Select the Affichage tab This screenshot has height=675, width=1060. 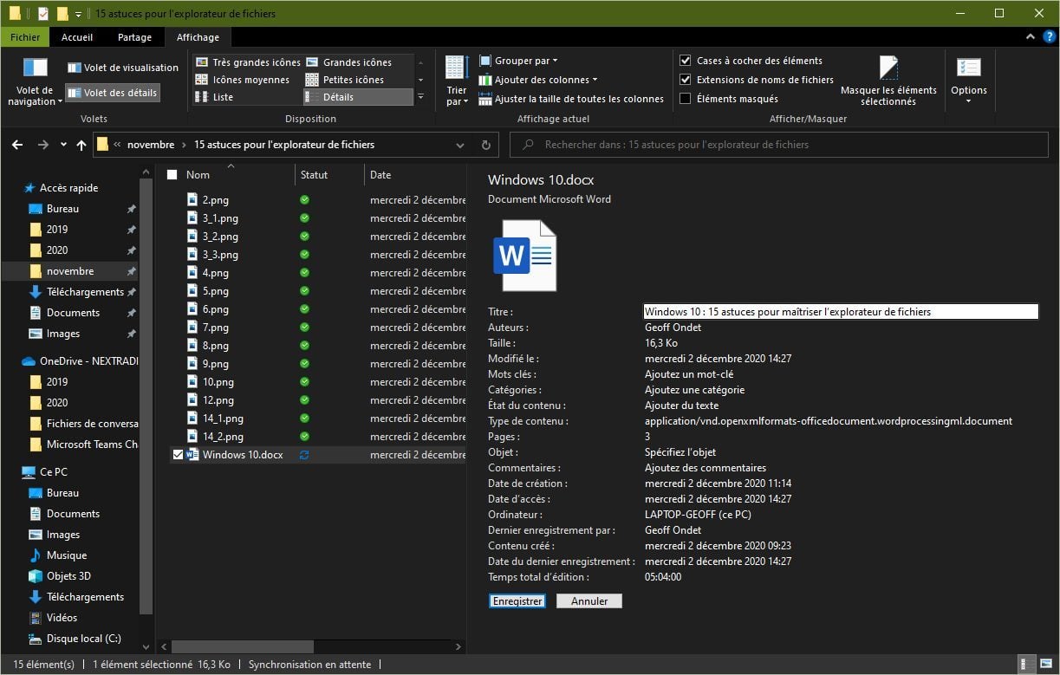(x=198, y=37)
